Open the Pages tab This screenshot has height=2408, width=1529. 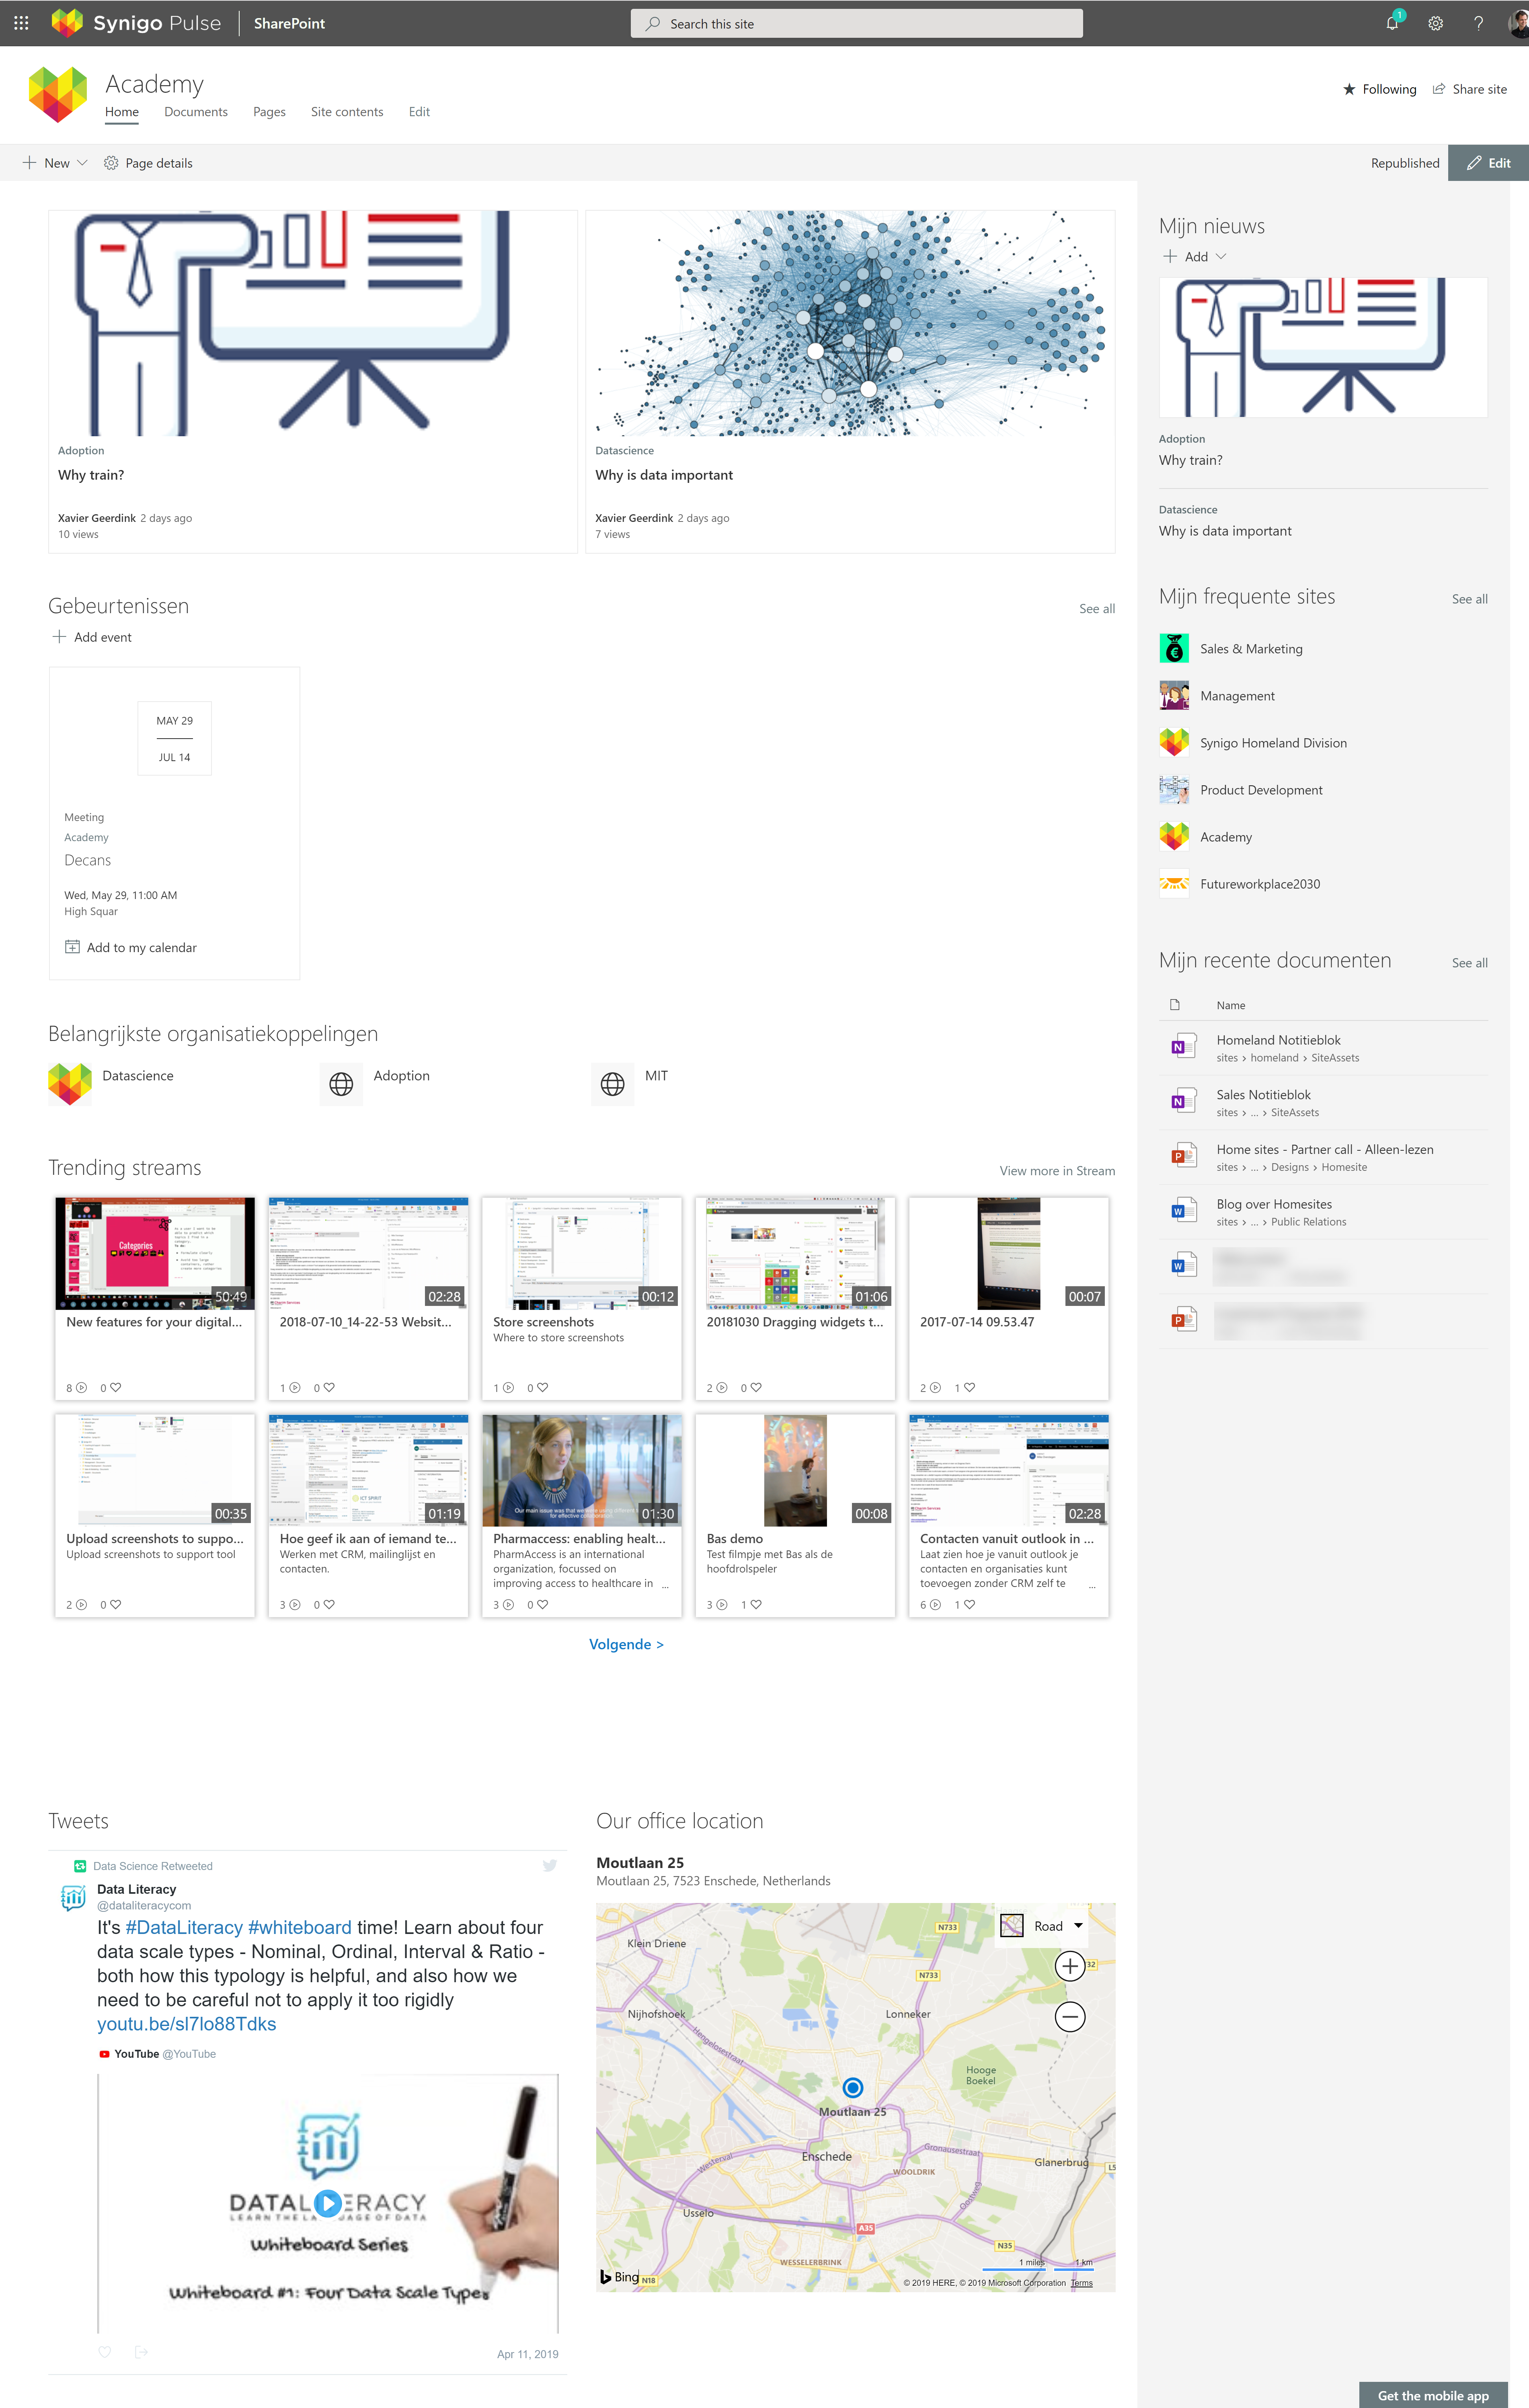pos(269,112)
